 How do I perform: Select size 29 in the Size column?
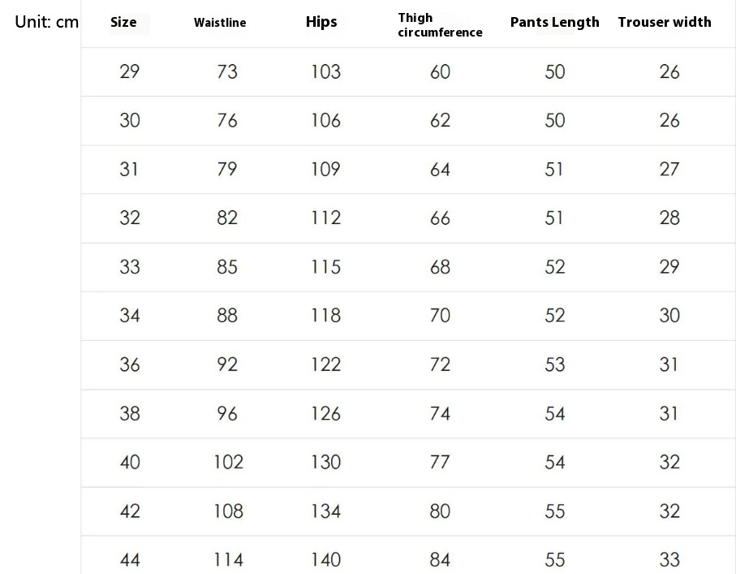tap(130, 71)
